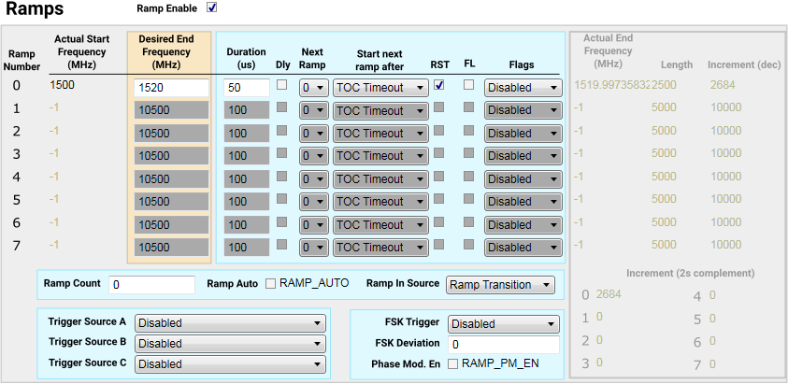This screenshot has width=788, height=384.
Task: Click Desired End Frequency field for ramp 0
Action: [171, 88]
